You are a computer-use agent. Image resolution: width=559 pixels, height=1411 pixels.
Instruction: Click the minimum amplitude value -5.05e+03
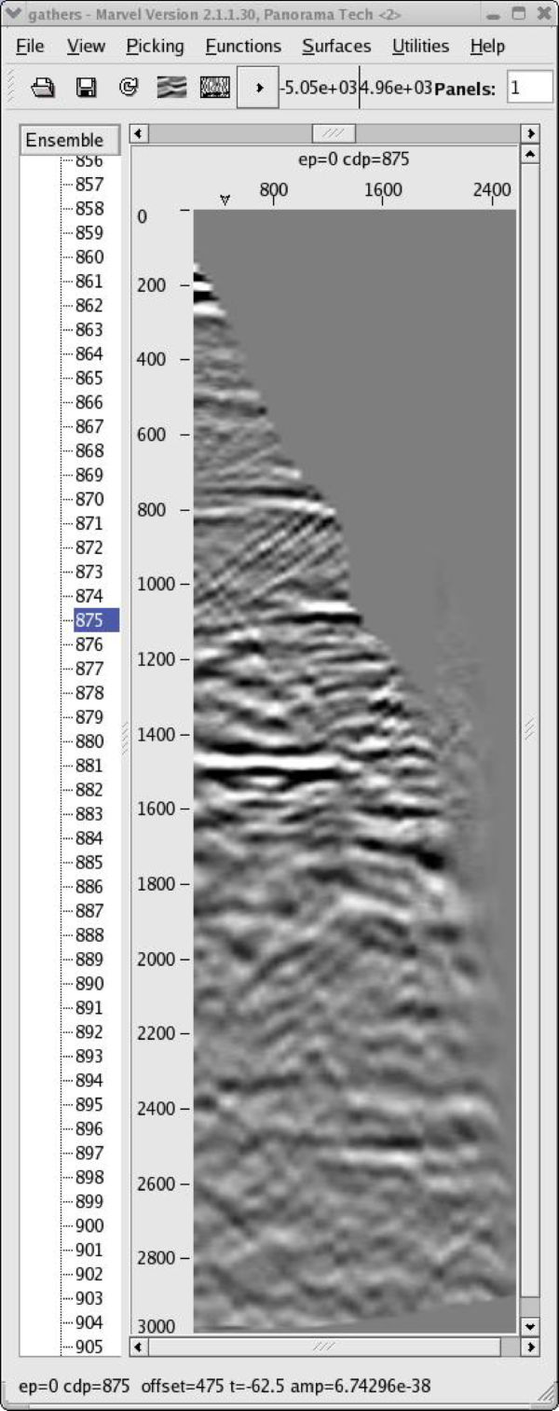(x=319, y=88)
